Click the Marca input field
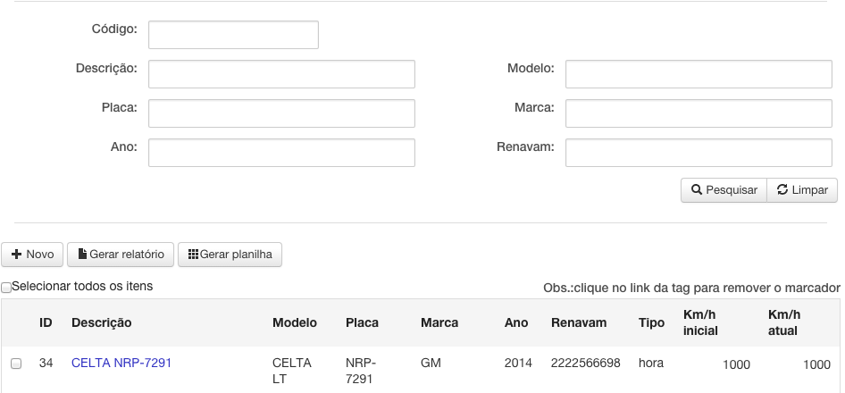Screen dimensions: 845x393 (699, 113)
